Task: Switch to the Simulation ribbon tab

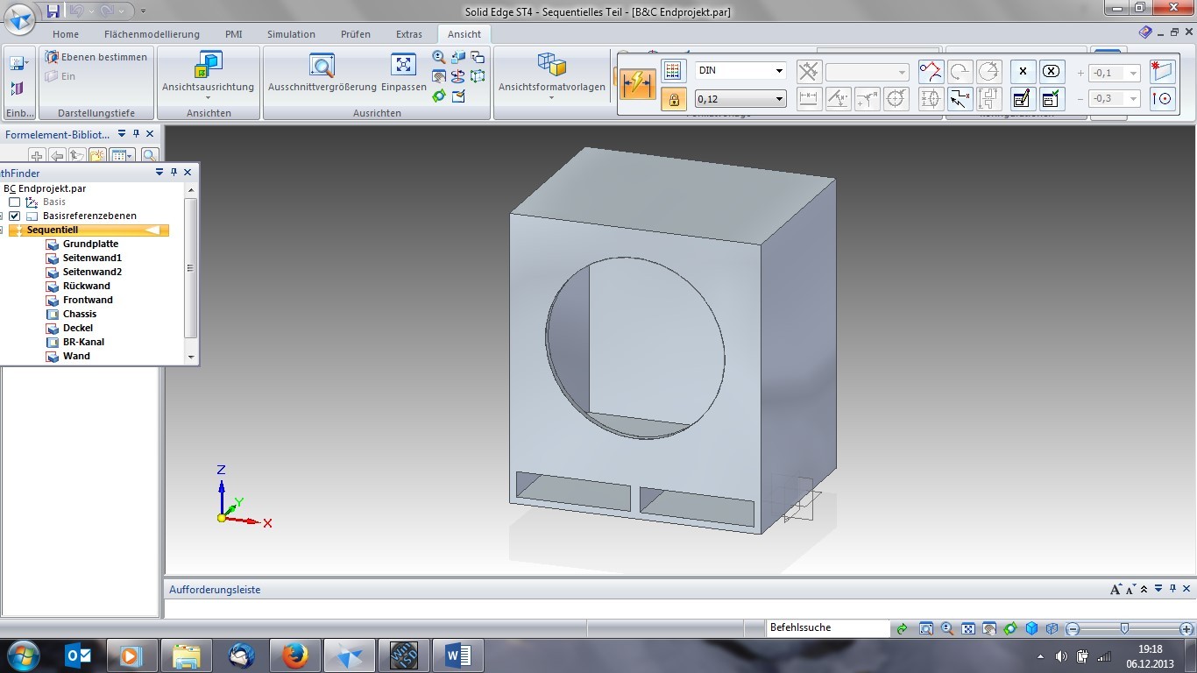Action: coord(291,34)
